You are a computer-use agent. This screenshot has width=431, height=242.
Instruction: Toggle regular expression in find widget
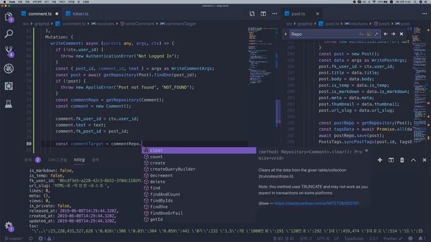376,34
